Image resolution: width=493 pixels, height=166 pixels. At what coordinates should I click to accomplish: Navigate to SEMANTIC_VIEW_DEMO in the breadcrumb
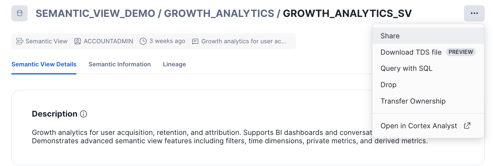[x=95, y=13]
